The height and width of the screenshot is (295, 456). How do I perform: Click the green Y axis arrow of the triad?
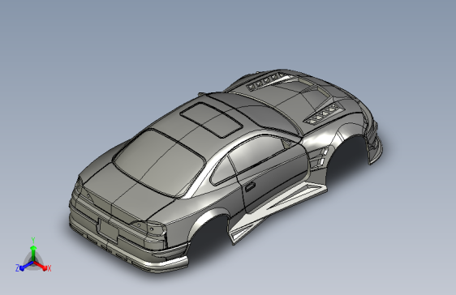pos(33,254)
